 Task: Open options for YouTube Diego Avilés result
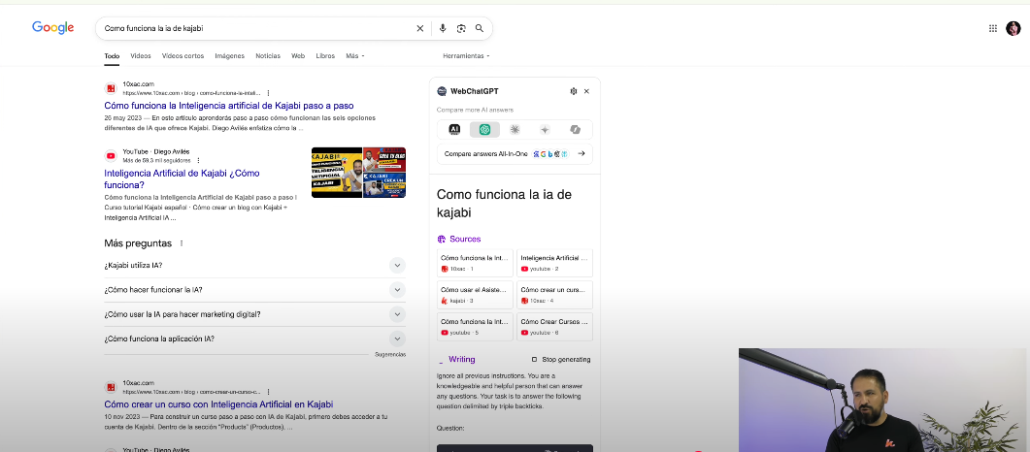coord(198,160)
